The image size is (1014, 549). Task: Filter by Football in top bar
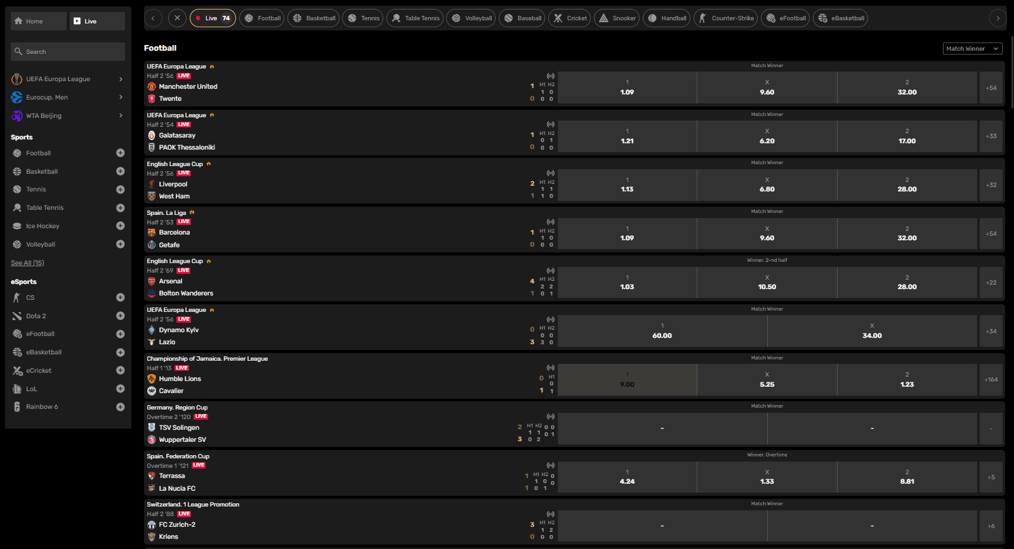click(262, 18)
